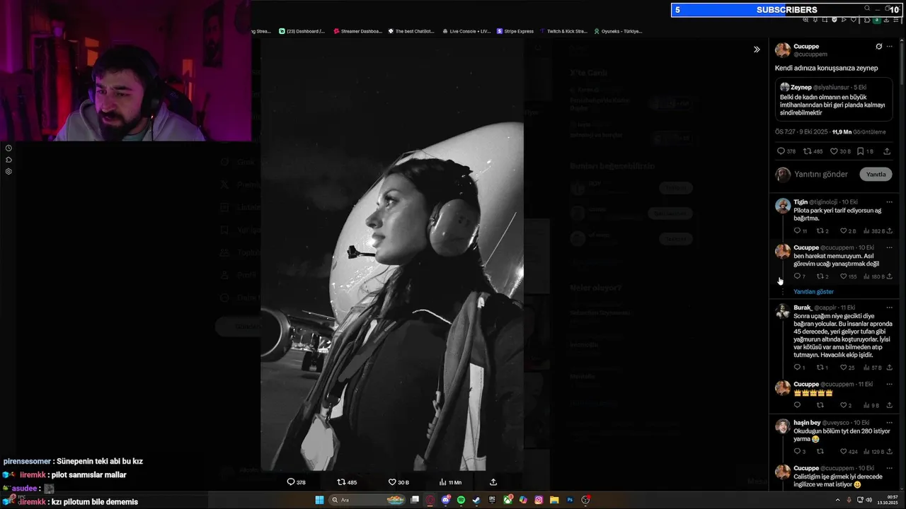Like button with 30 B below the photo
906x509 pixels.
click(x=392, y=482)
